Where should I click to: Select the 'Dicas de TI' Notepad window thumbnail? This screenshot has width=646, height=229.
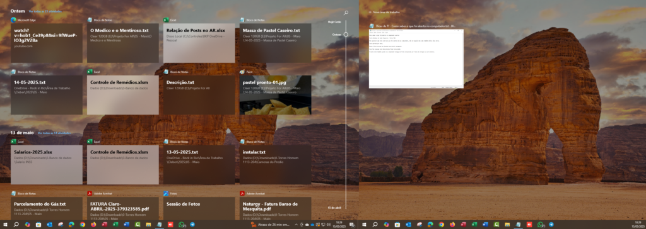tap(416, 59)
